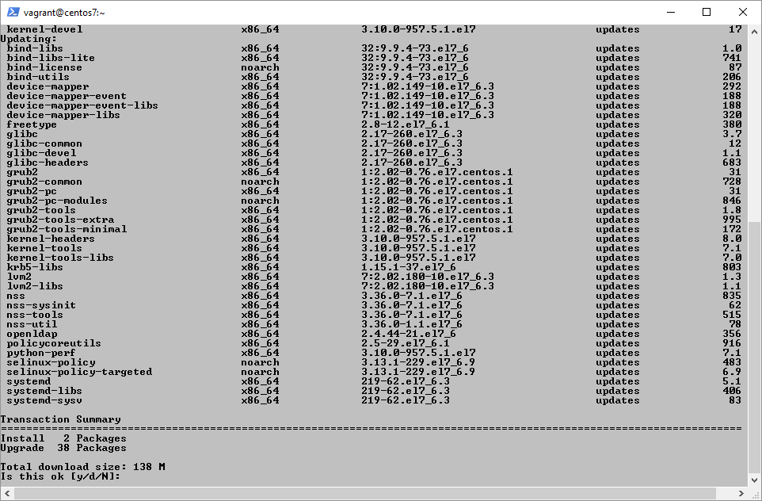Viewport: 762px width, 501px height.
Task: Maximize the terminal window
Action: (707, 12)
